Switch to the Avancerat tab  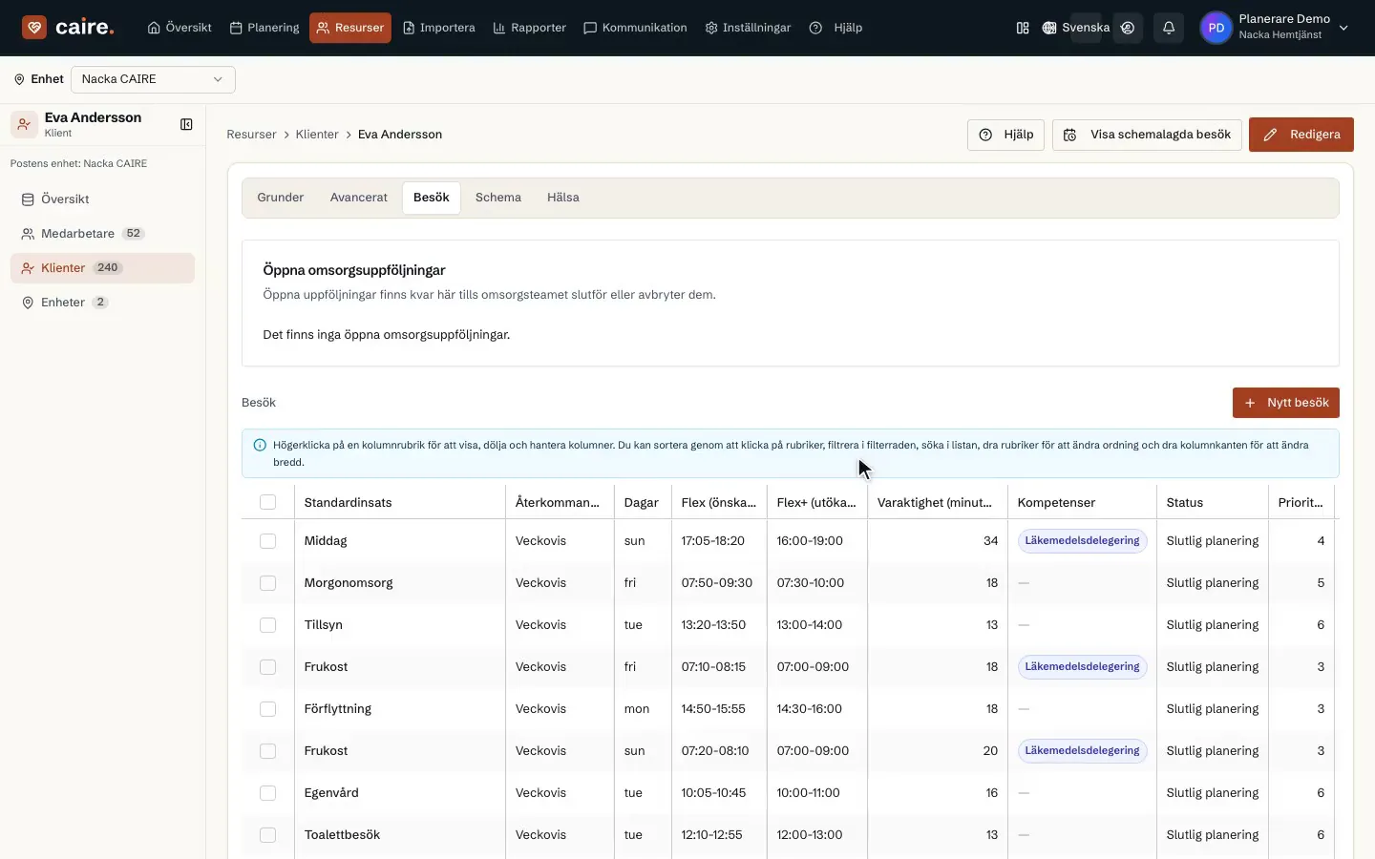click(x=359, y=198)
